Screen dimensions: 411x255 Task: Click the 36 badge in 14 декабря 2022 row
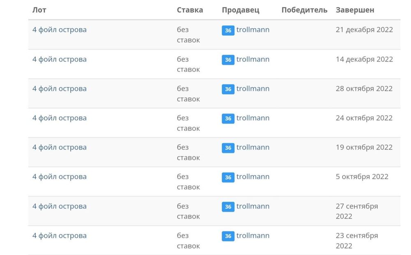point(228,60)
